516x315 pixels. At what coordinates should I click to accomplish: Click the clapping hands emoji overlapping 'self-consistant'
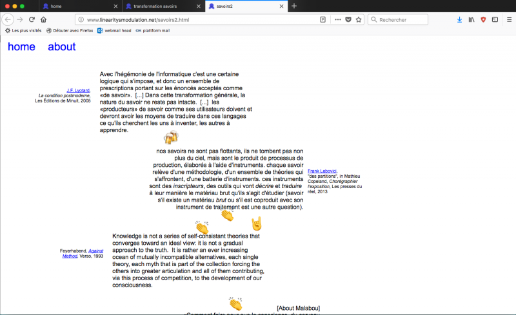[202, 227]
